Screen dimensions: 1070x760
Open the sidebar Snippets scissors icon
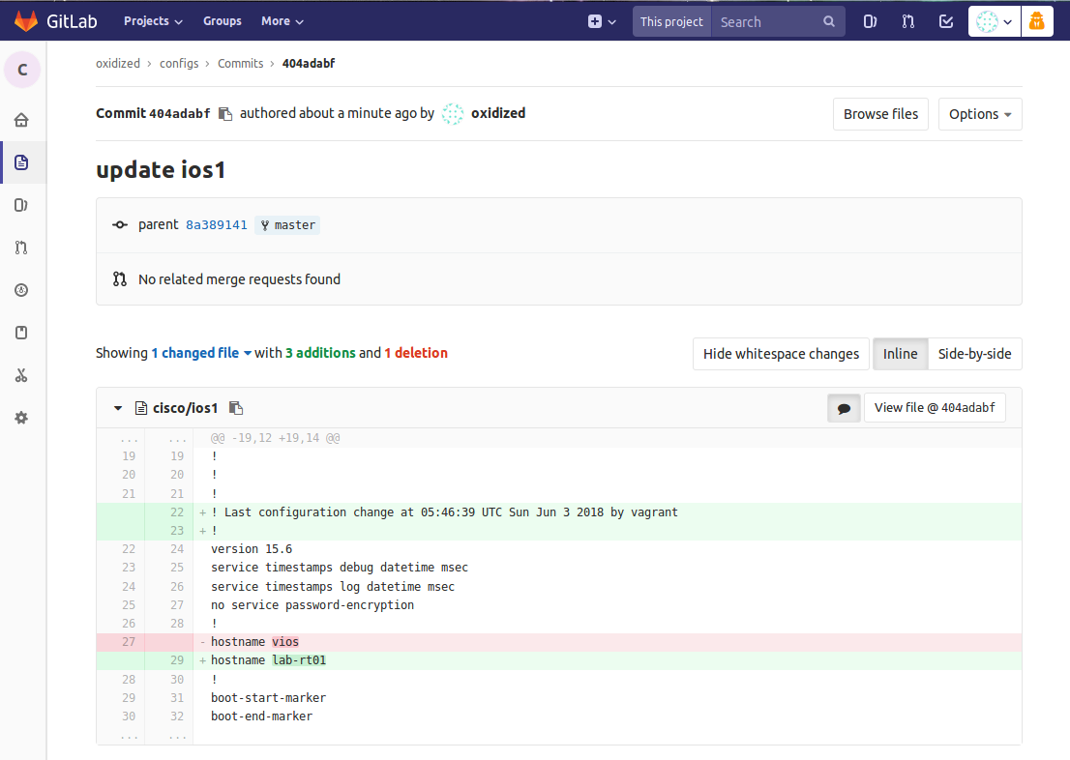pos(21,375)
